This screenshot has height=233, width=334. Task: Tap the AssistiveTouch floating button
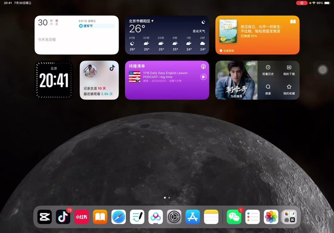[x=323, y=69]
